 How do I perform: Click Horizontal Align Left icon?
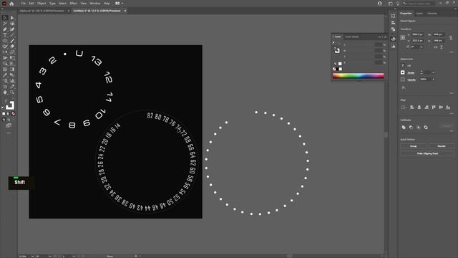coord(412,107)
